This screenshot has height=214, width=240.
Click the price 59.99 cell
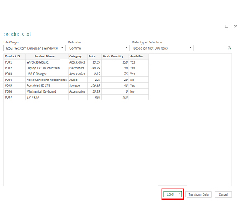94,91
